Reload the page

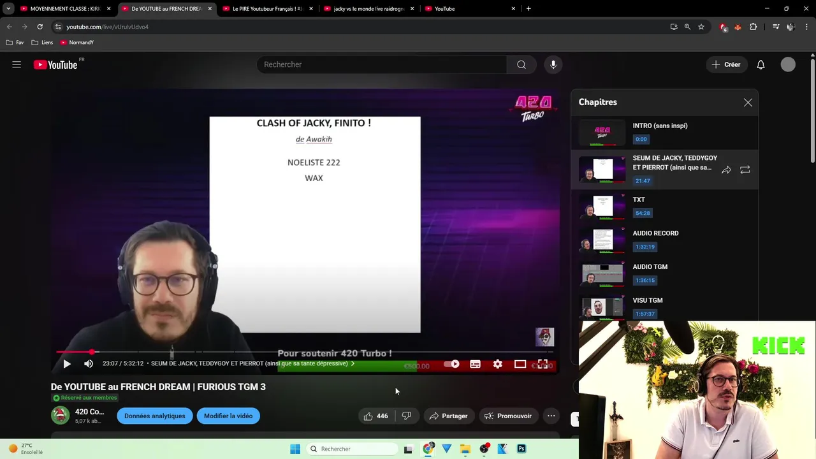[40, 27]
